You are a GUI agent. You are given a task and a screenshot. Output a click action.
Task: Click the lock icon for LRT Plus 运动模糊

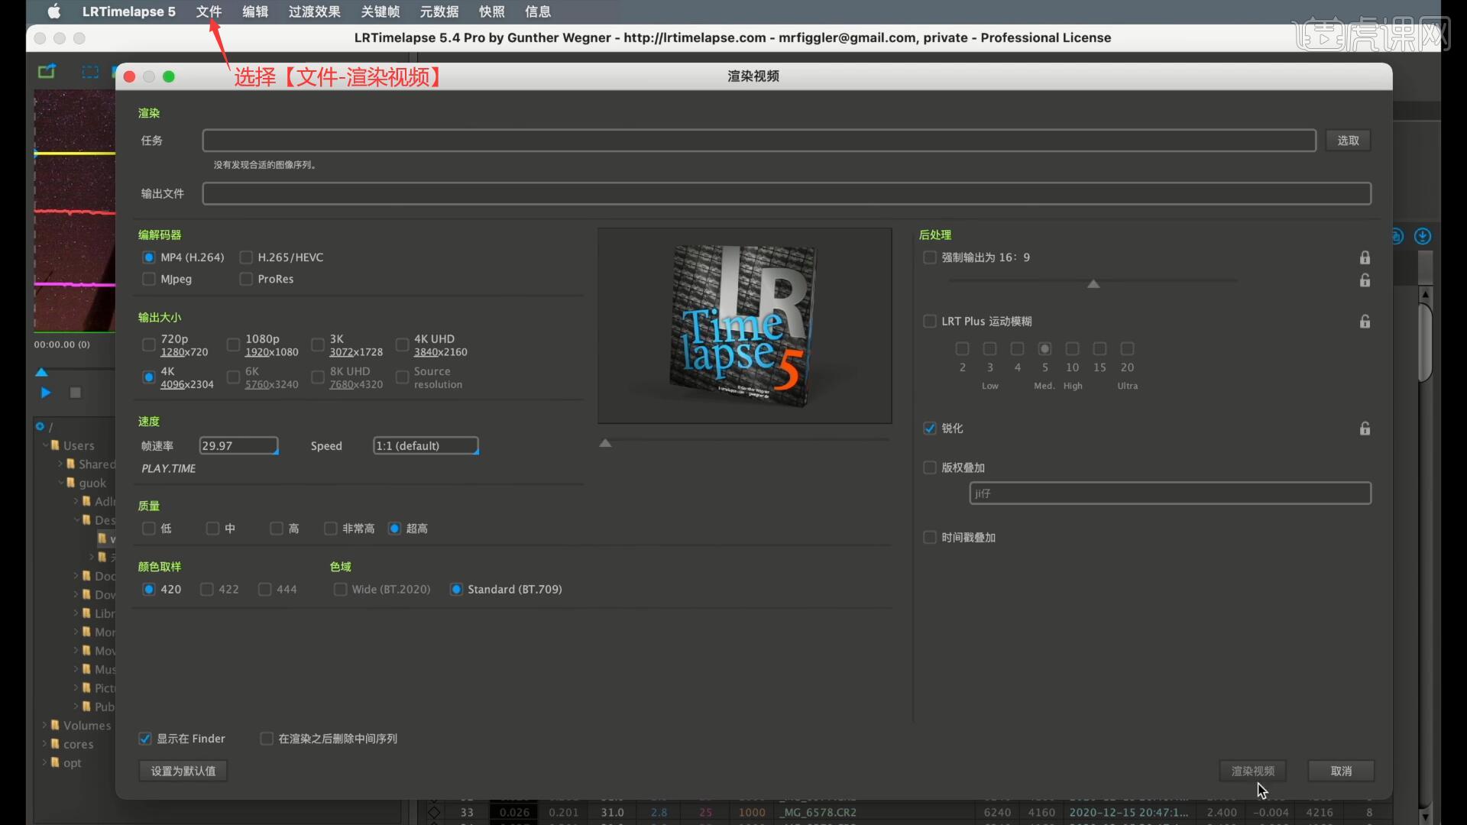coord(1365,322)
